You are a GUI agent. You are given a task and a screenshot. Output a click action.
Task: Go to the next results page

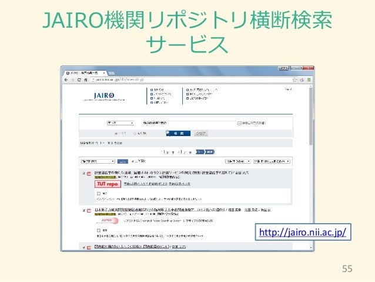pos(200,152)
